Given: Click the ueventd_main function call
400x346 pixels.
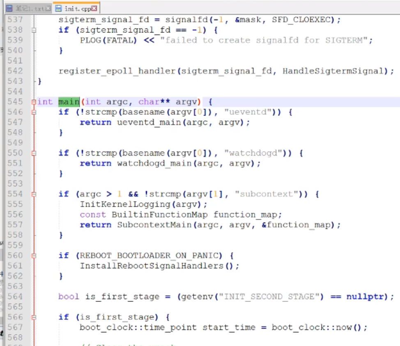Looking at the screenshot, I should (149, 123).
